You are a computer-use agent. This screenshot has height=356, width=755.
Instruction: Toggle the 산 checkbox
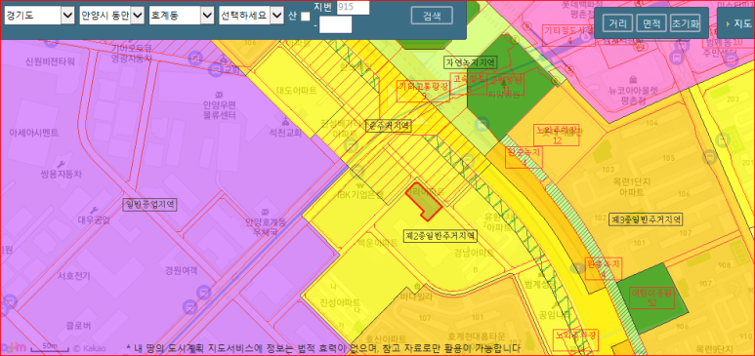[x=306, y=17]
